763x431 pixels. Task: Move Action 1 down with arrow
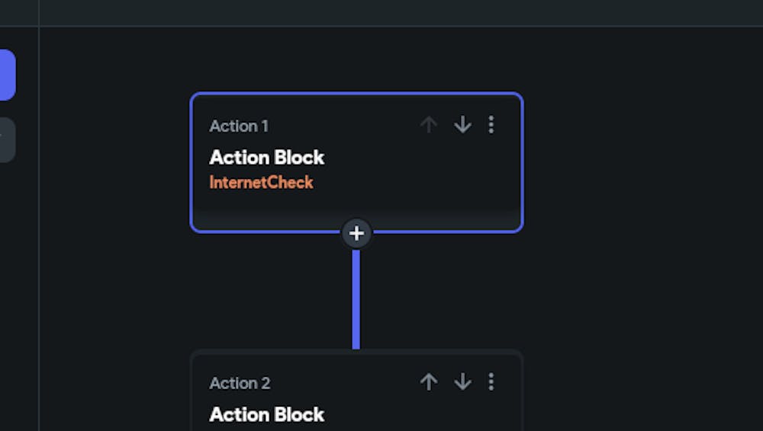coord(462,125)
